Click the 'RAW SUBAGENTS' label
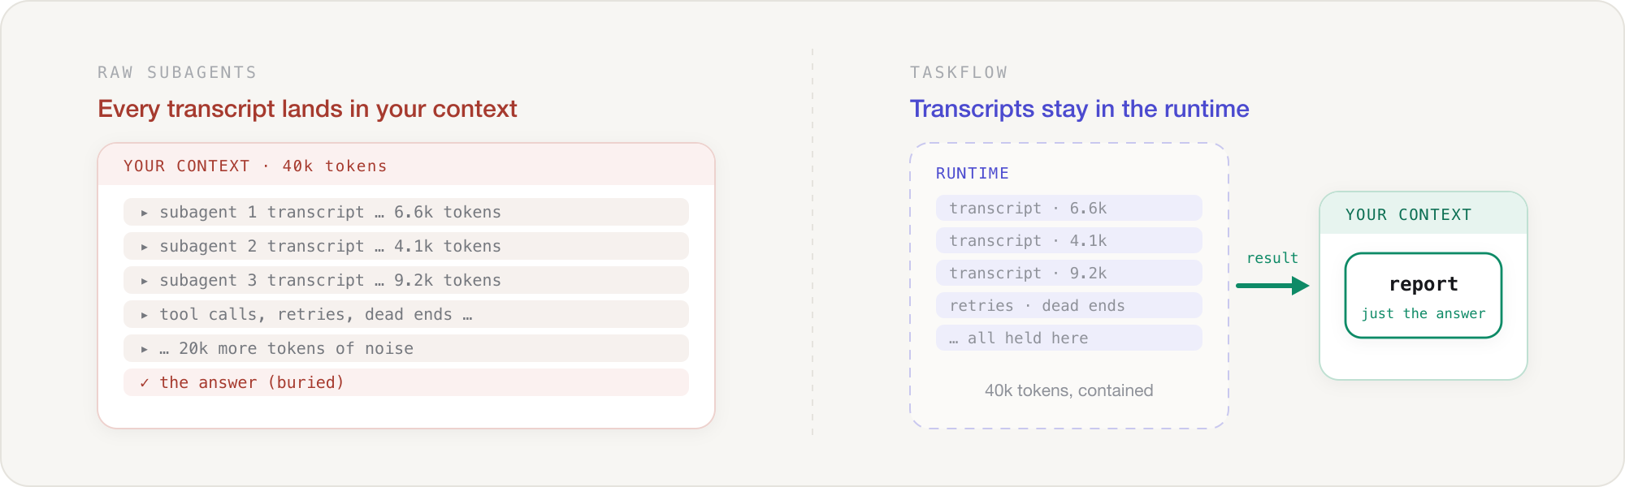Image resolution: width=1625 pixels, height=487 pixels. click(x=177, y=72)
